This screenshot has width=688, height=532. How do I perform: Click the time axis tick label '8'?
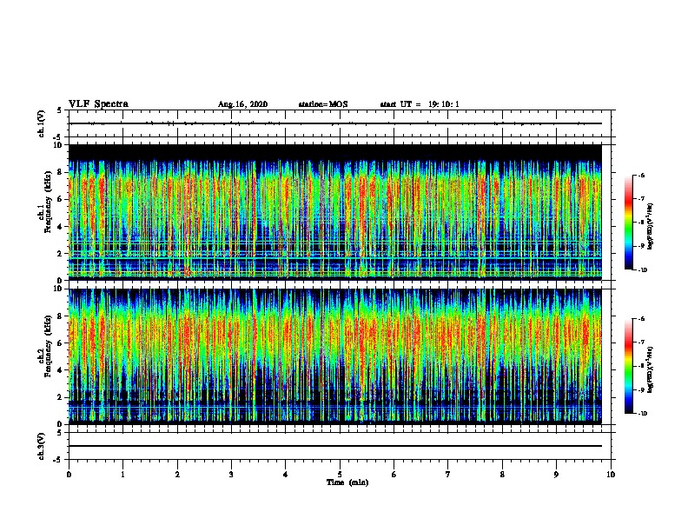click(502, 475)
